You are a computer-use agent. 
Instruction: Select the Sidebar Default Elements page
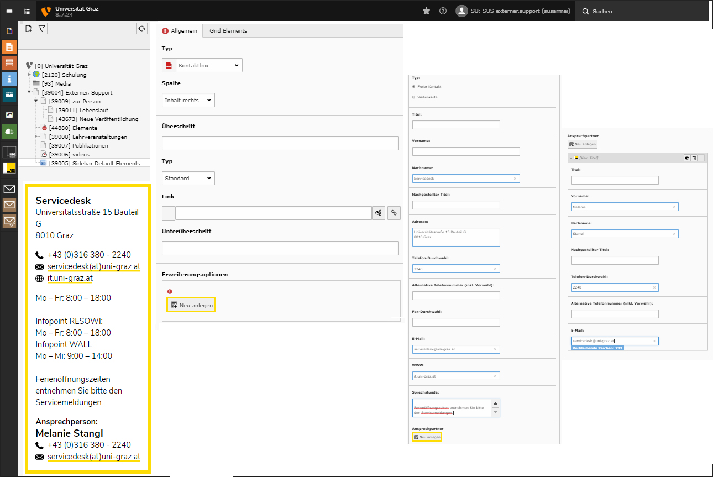[93, 163]
